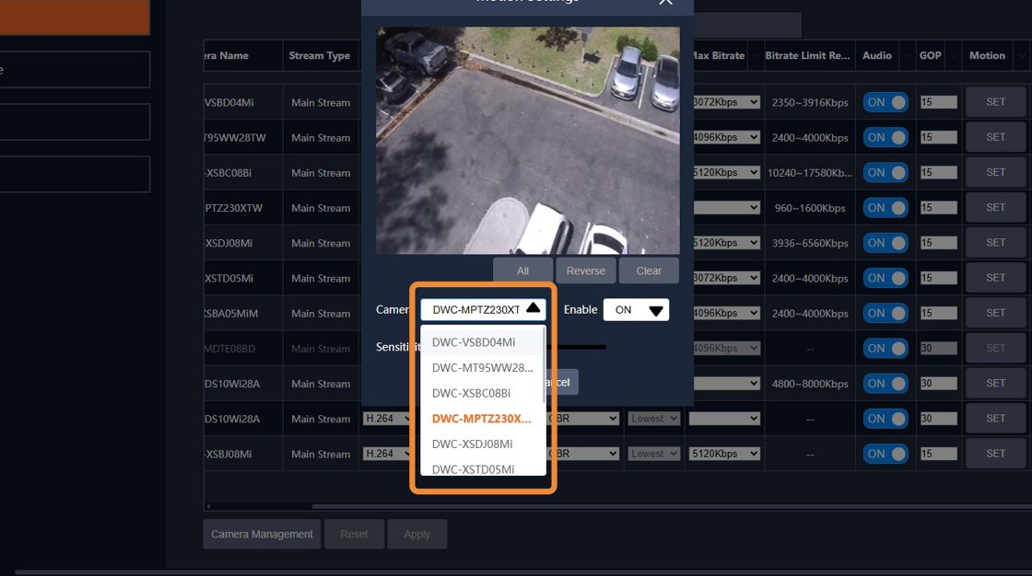Choose DWC-XSDJ08Mi from camera list

[x=481, y=444]
